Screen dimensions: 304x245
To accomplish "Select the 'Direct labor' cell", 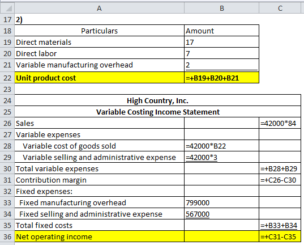I will tap(99, 53).
